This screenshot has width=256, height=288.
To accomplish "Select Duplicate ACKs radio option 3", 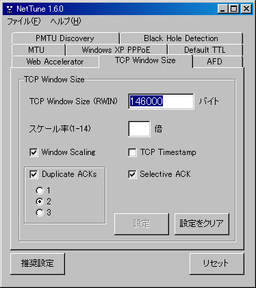I will pyautogui.click(x=40, y=213).
